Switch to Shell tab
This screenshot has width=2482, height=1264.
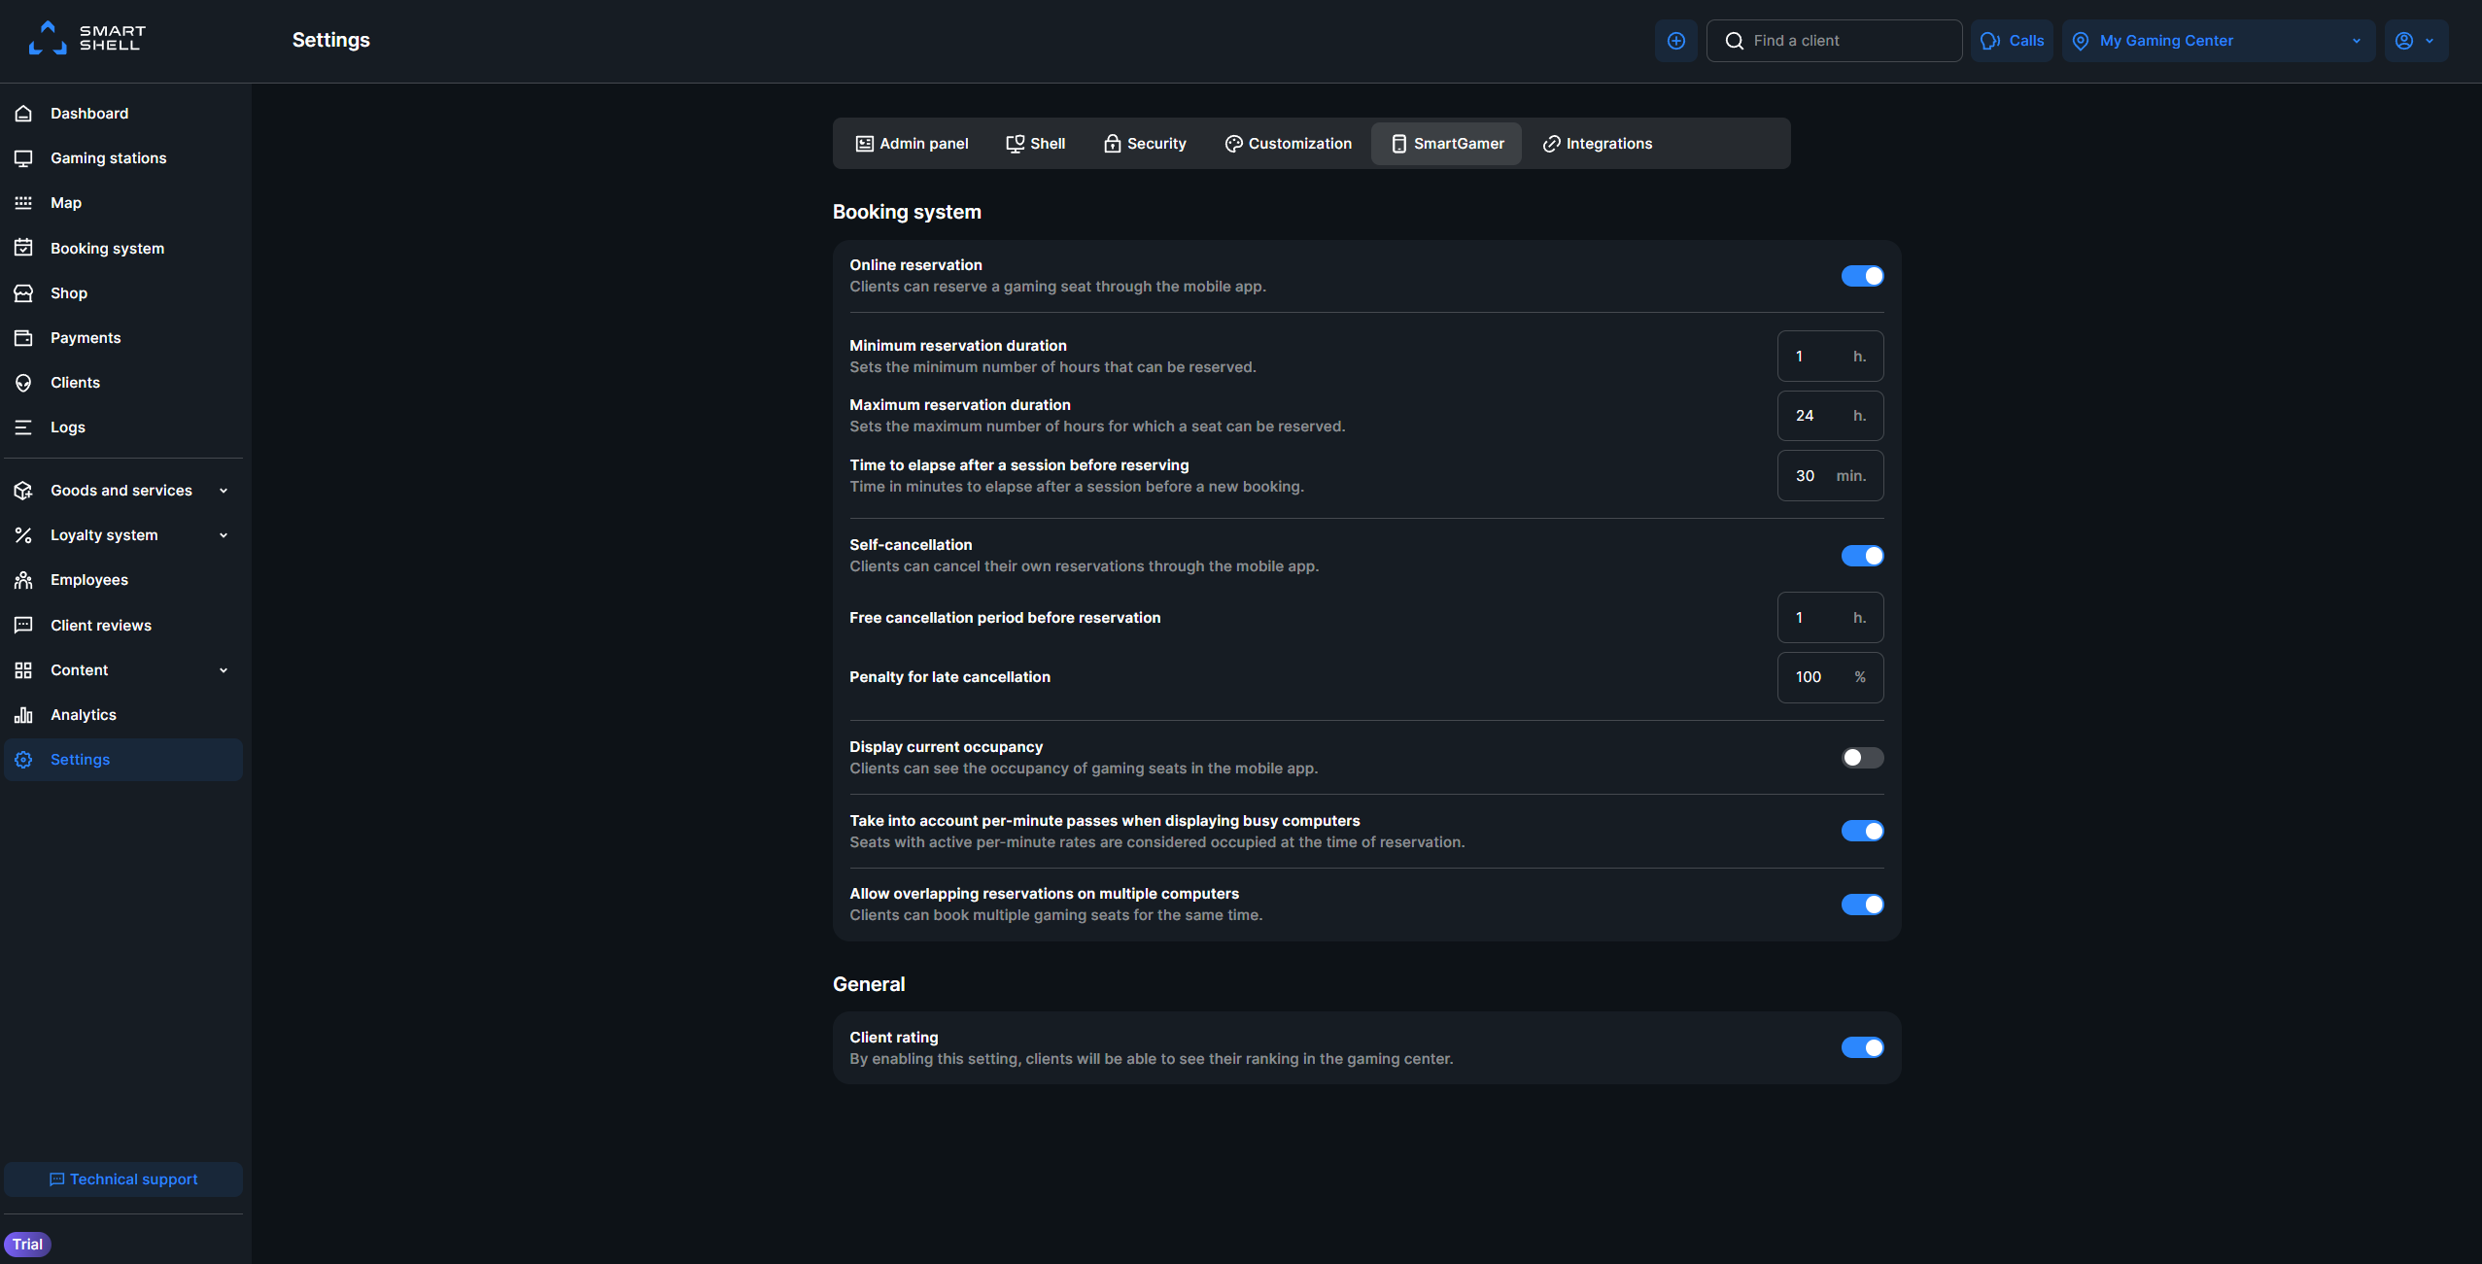[x=1035, y=144]
